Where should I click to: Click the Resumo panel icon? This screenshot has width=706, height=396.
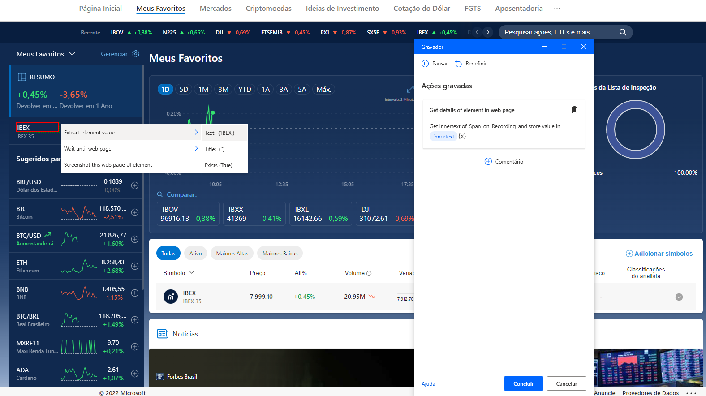click(22, 77)
